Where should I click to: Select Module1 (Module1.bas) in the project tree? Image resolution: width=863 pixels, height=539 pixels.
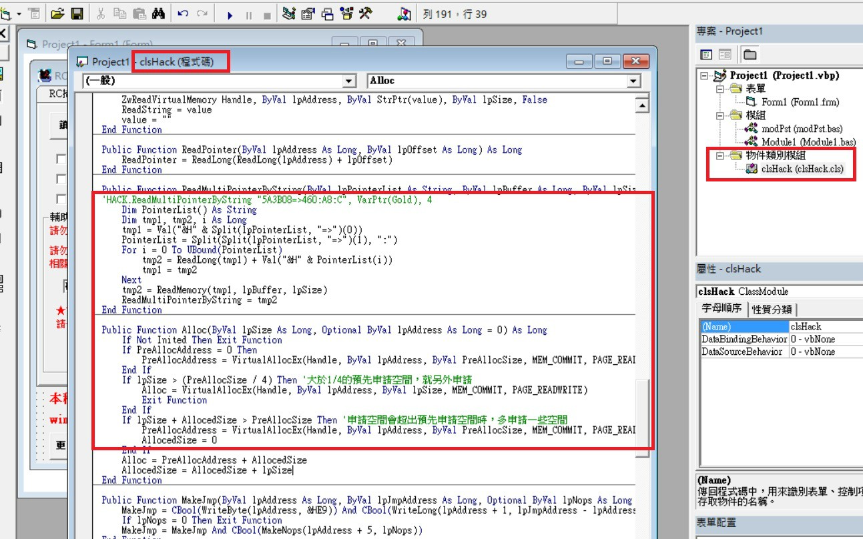808,142
